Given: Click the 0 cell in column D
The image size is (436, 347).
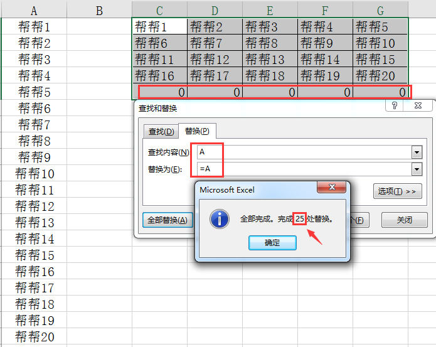Looking at the screenshot, I should pyautogui.click(x=215, y=92).
